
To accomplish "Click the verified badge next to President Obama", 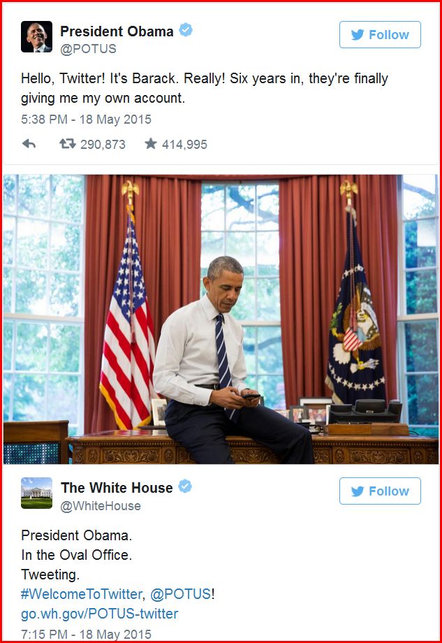I will [x=186, y=30].
